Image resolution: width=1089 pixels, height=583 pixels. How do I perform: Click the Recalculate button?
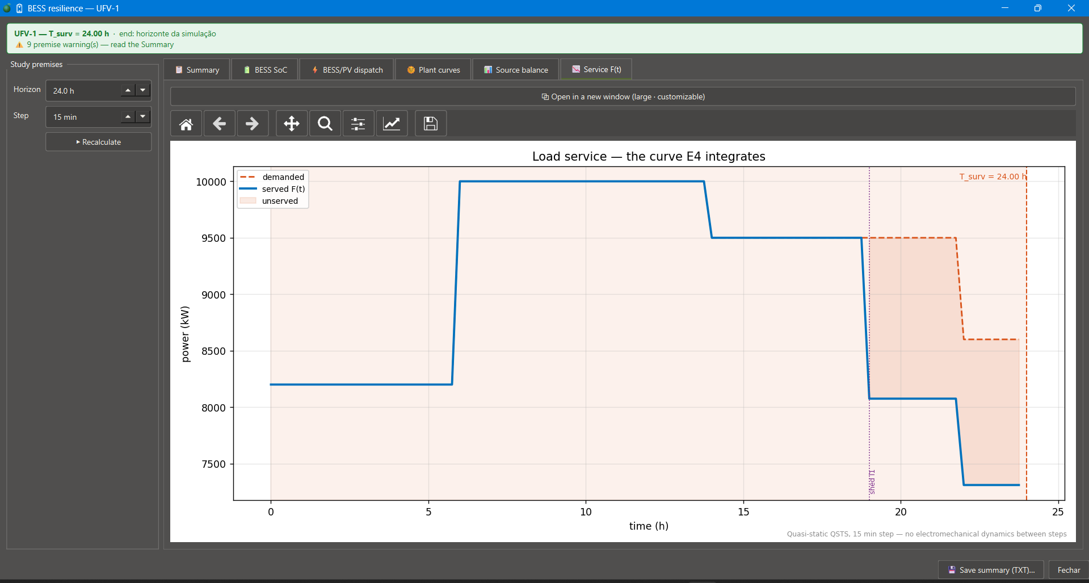pos(98,142)
